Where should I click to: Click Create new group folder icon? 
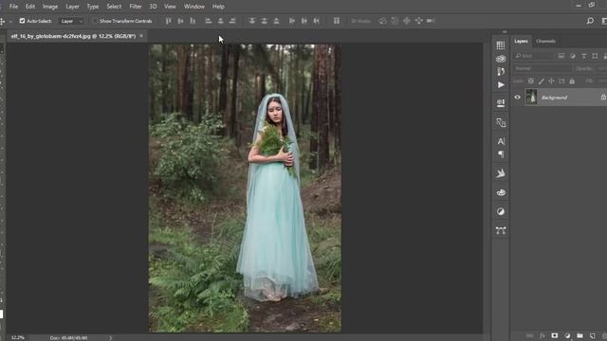[x=579, y=336]
